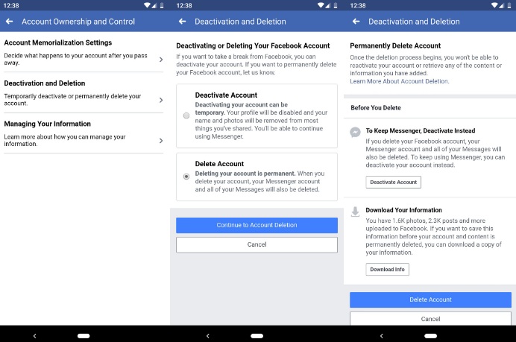
Task: Tap battery status icon on right screen
Action: [x=509, y=5]
